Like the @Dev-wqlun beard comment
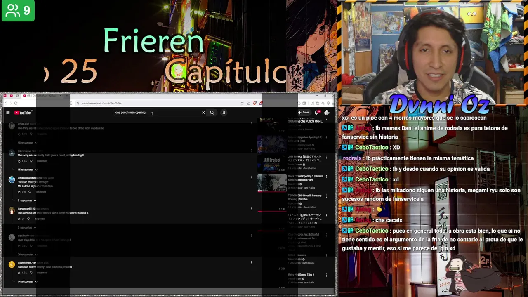 coord(19,161)
